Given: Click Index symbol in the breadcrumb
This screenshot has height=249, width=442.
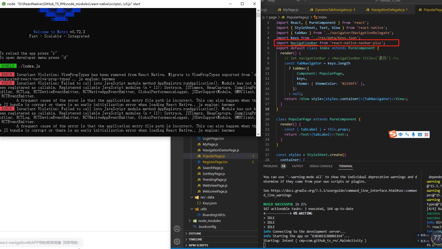Looking at the screenshot, I should [322, 17].
